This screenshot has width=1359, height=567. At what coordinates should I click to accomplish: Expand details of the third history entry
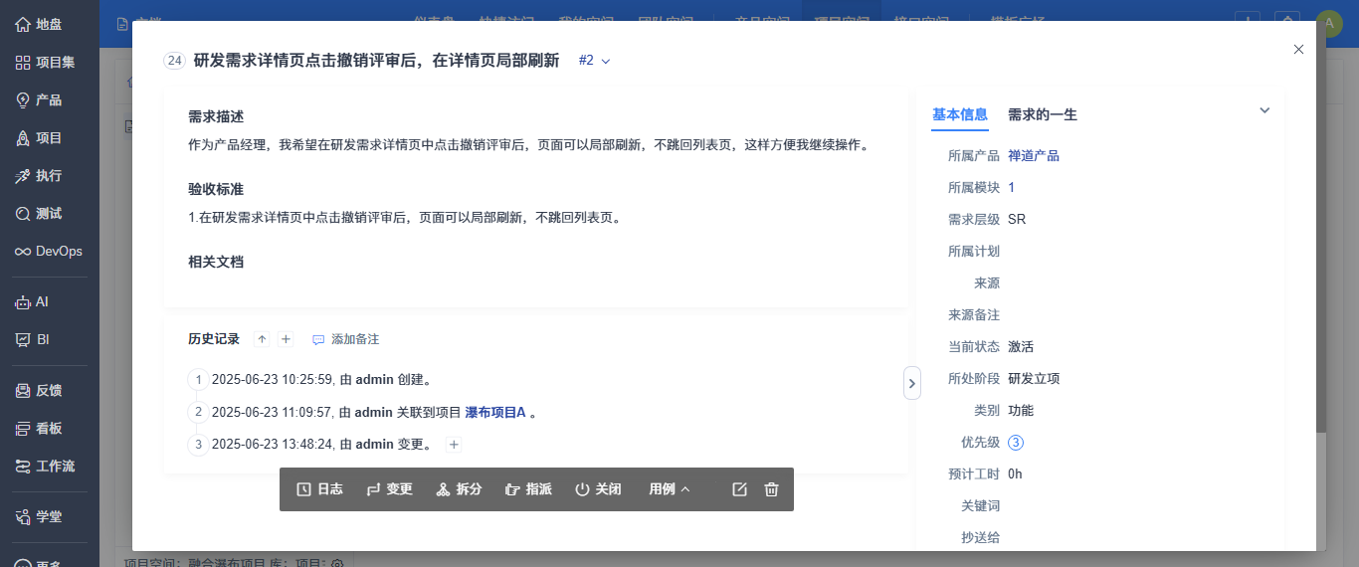454,445
